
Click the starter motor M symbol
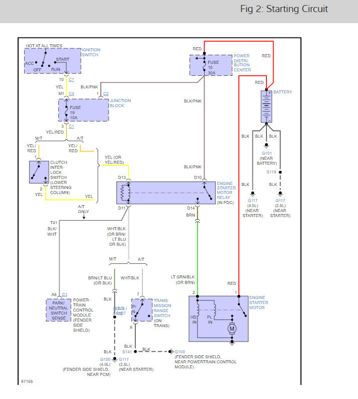(232, 329)
